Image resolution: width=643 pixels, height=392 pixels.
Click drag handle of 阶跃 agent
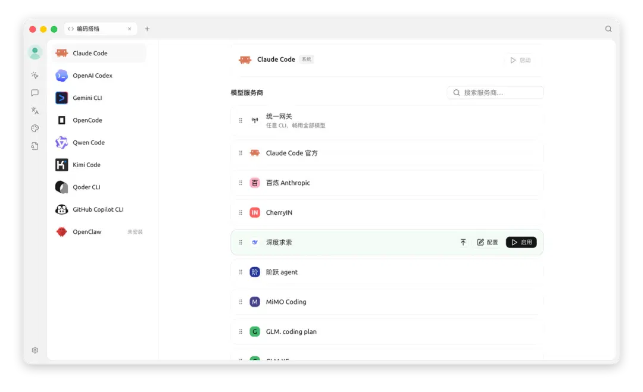(x=241, y=272)
